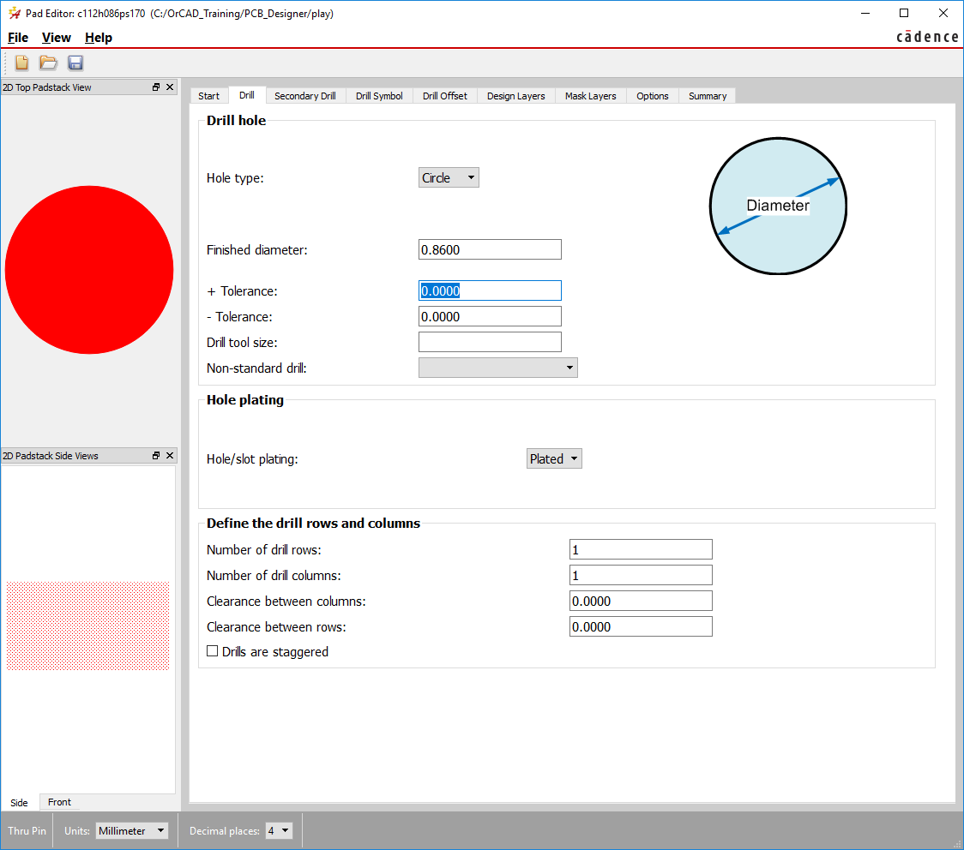Viewport: 964px width, 850px height.
Task: Click the New padstack toolbar icon
Action: point(22,63)
